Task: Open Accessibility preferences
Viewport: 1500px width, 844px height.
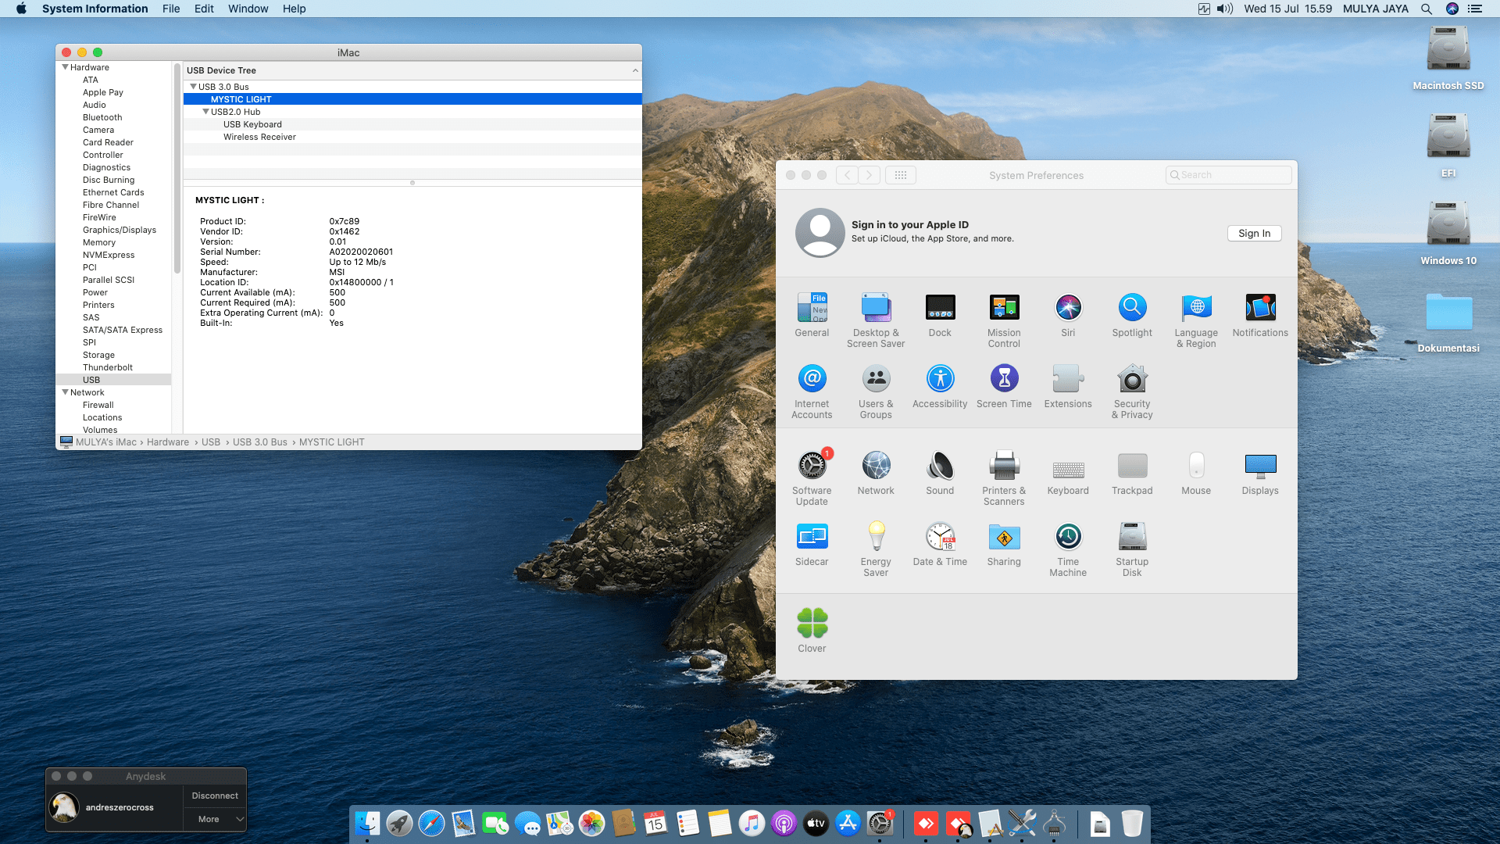Action: (940, 386)
